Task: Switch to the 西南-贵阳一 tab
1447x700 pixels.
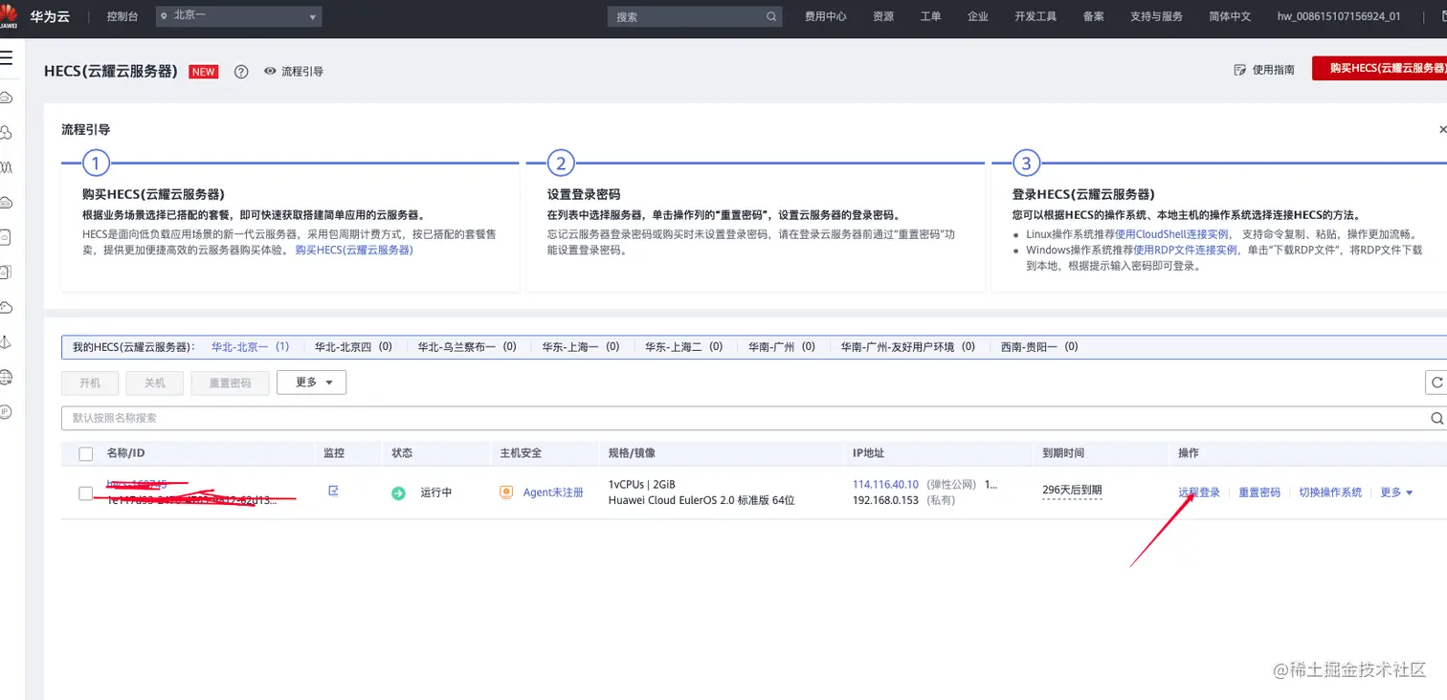Action: click(x=1039, y=347)
